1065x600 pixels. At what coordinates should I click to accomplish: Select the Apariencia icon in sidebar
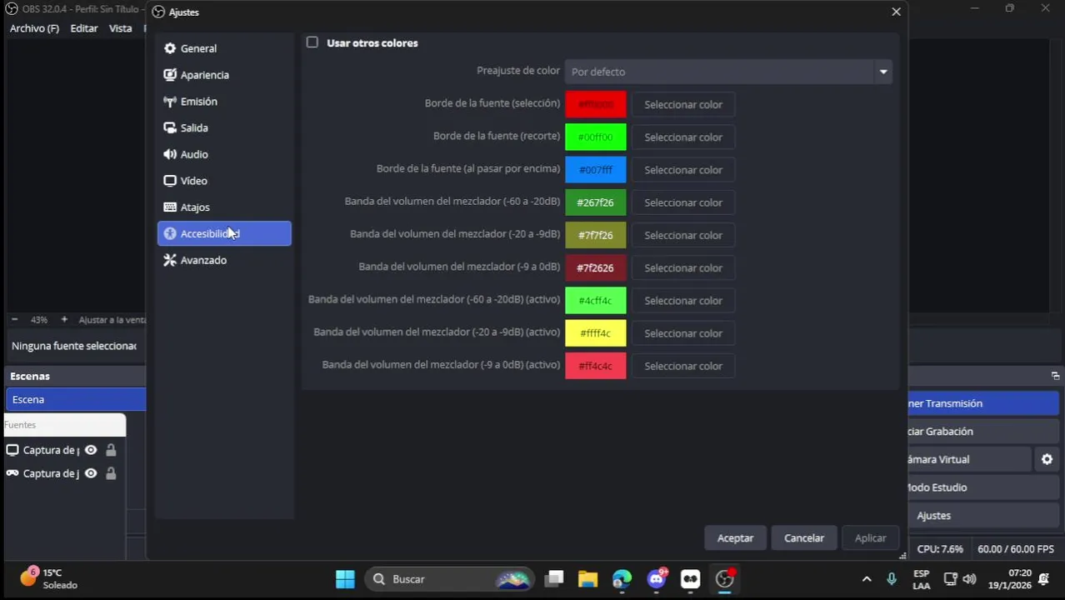point(170,75)
